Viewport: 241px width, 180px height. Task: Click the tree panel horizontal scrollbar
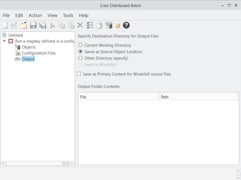click(34, 163)
